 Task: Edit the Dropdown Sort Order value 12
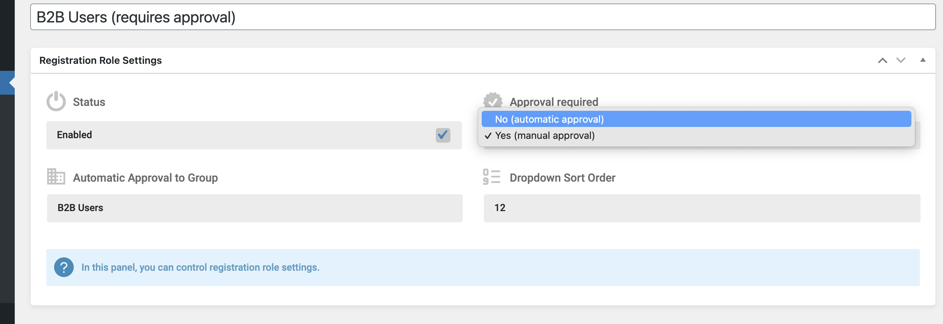coord(701,208)
